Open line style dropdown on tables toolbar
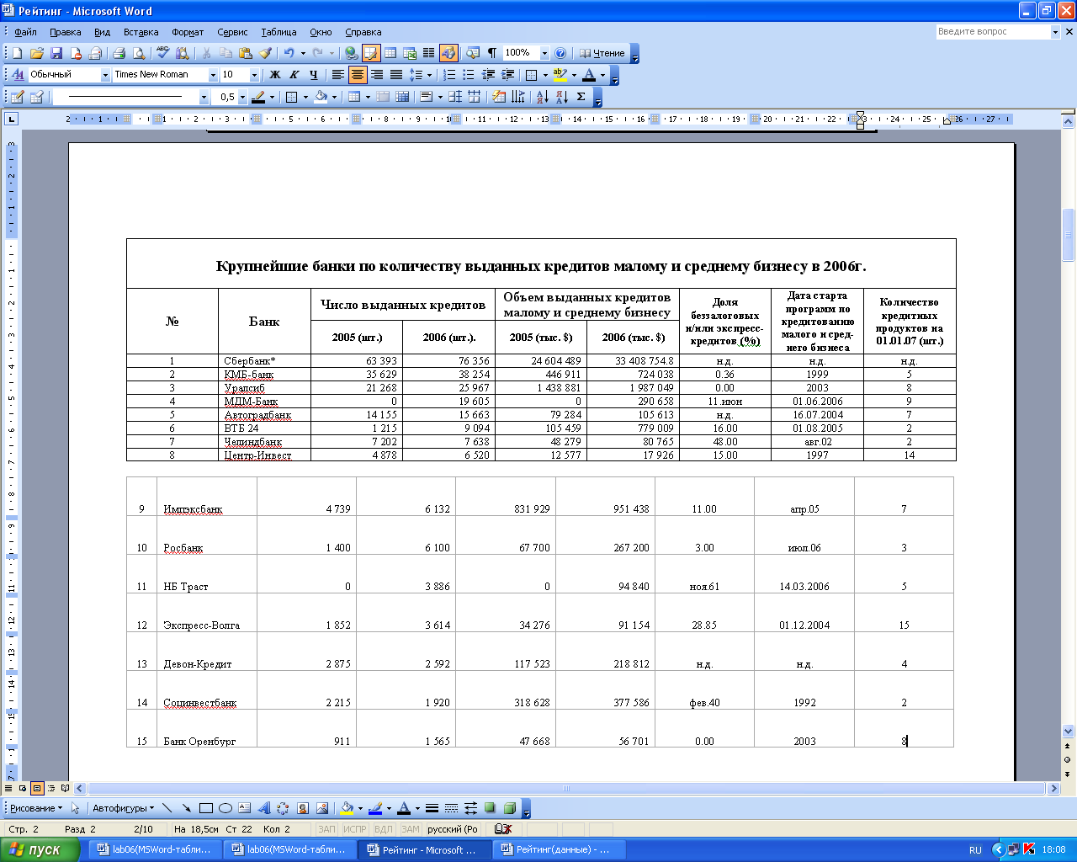 pyautogui.click(x=204, y=97)
